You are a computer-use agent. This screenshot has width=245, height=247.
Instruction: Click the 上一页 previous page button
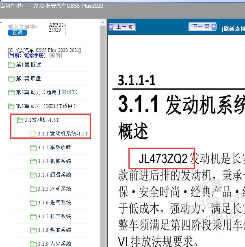point(122,27)
